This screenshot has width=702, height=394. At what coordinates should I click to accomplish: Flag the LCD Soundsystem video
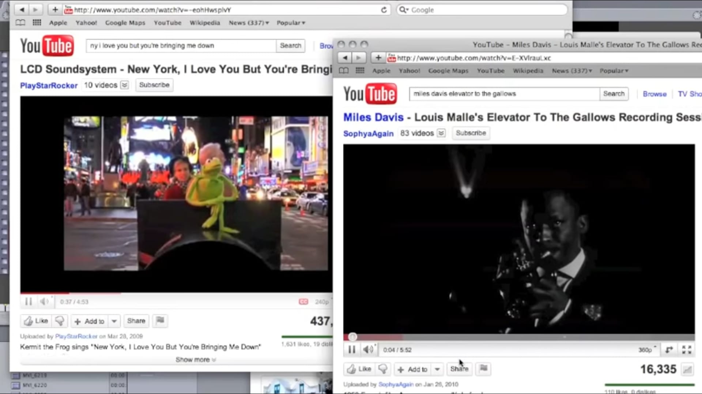click(160, 321)
